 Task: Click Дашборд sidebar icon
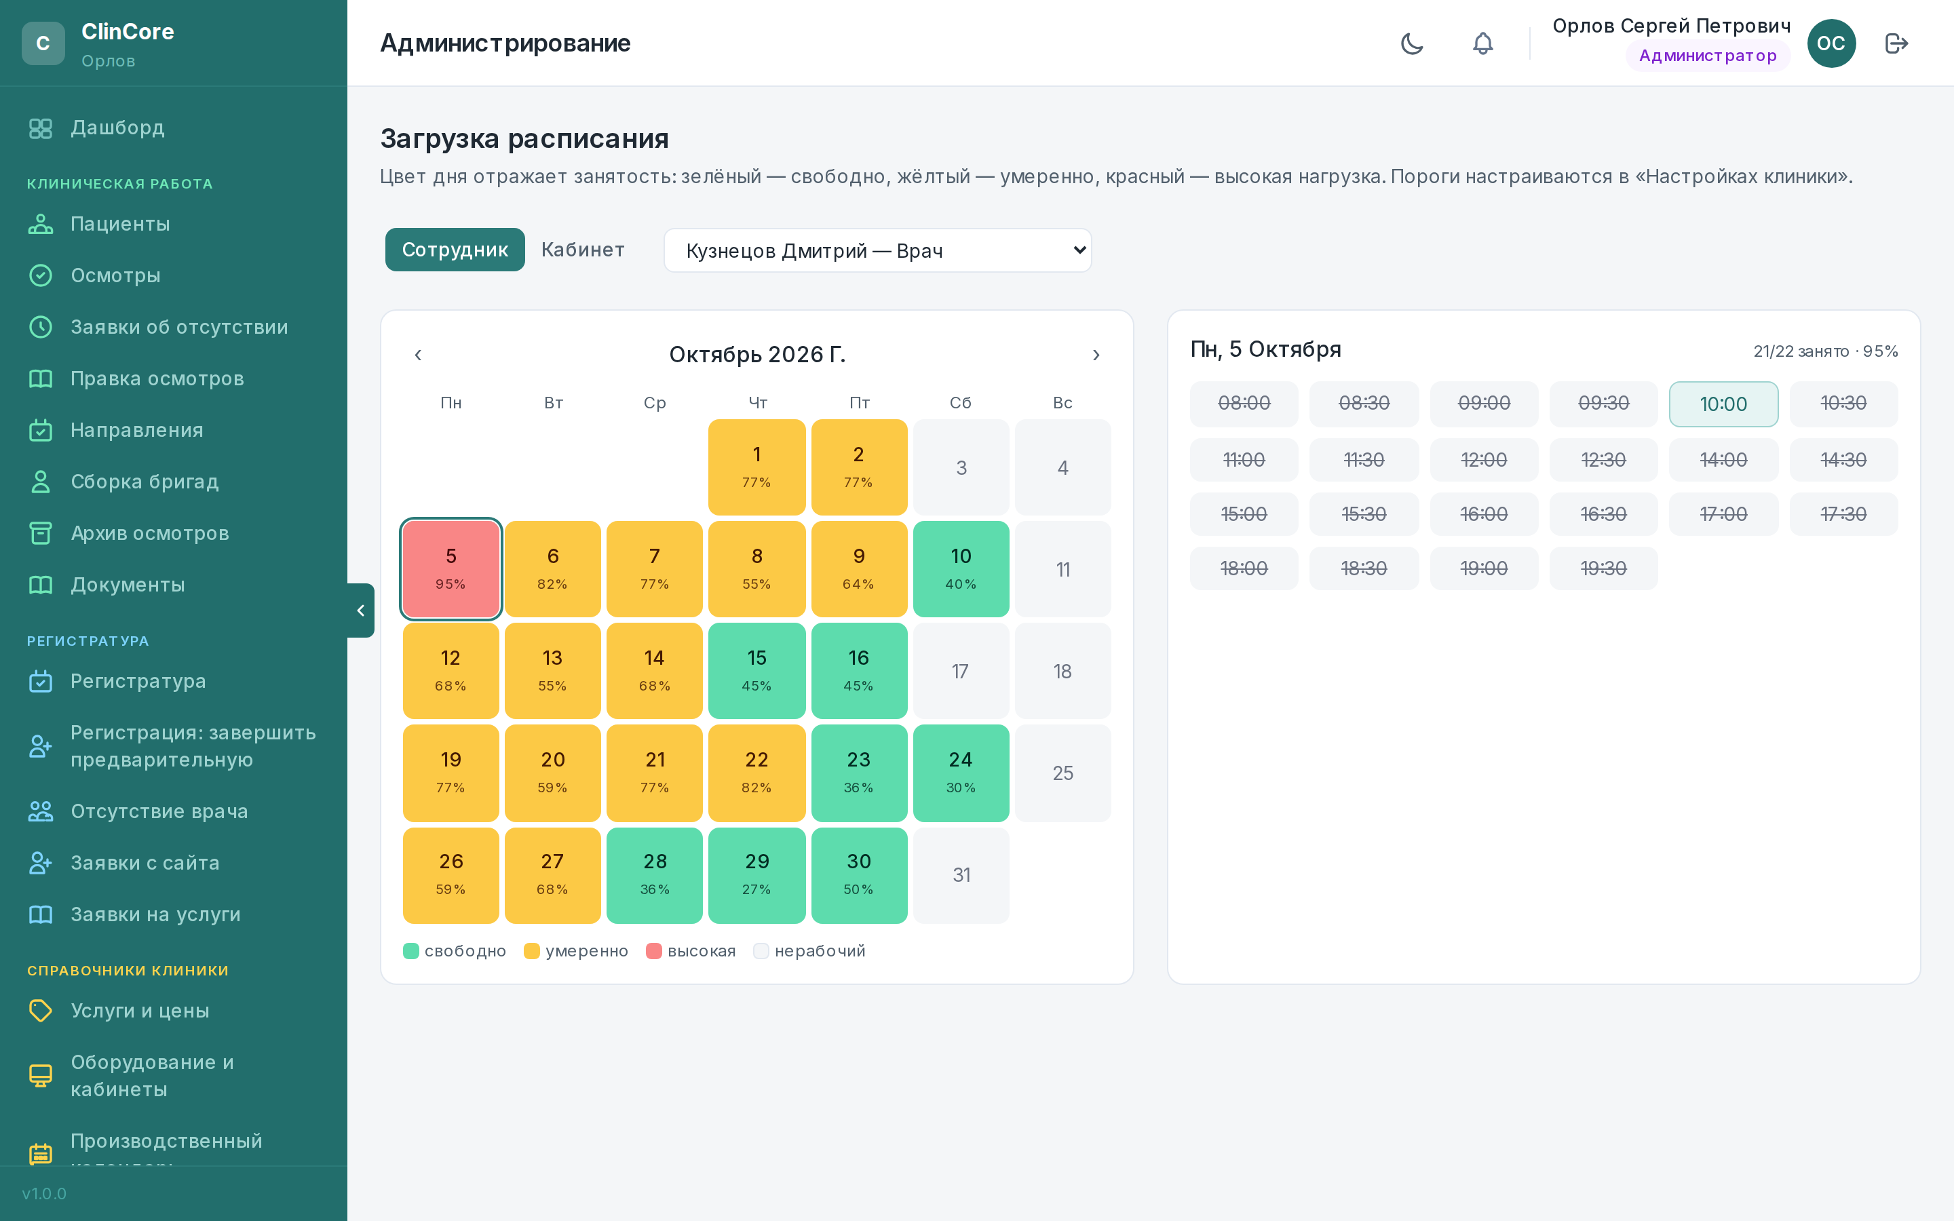click(x=41, y=128)
